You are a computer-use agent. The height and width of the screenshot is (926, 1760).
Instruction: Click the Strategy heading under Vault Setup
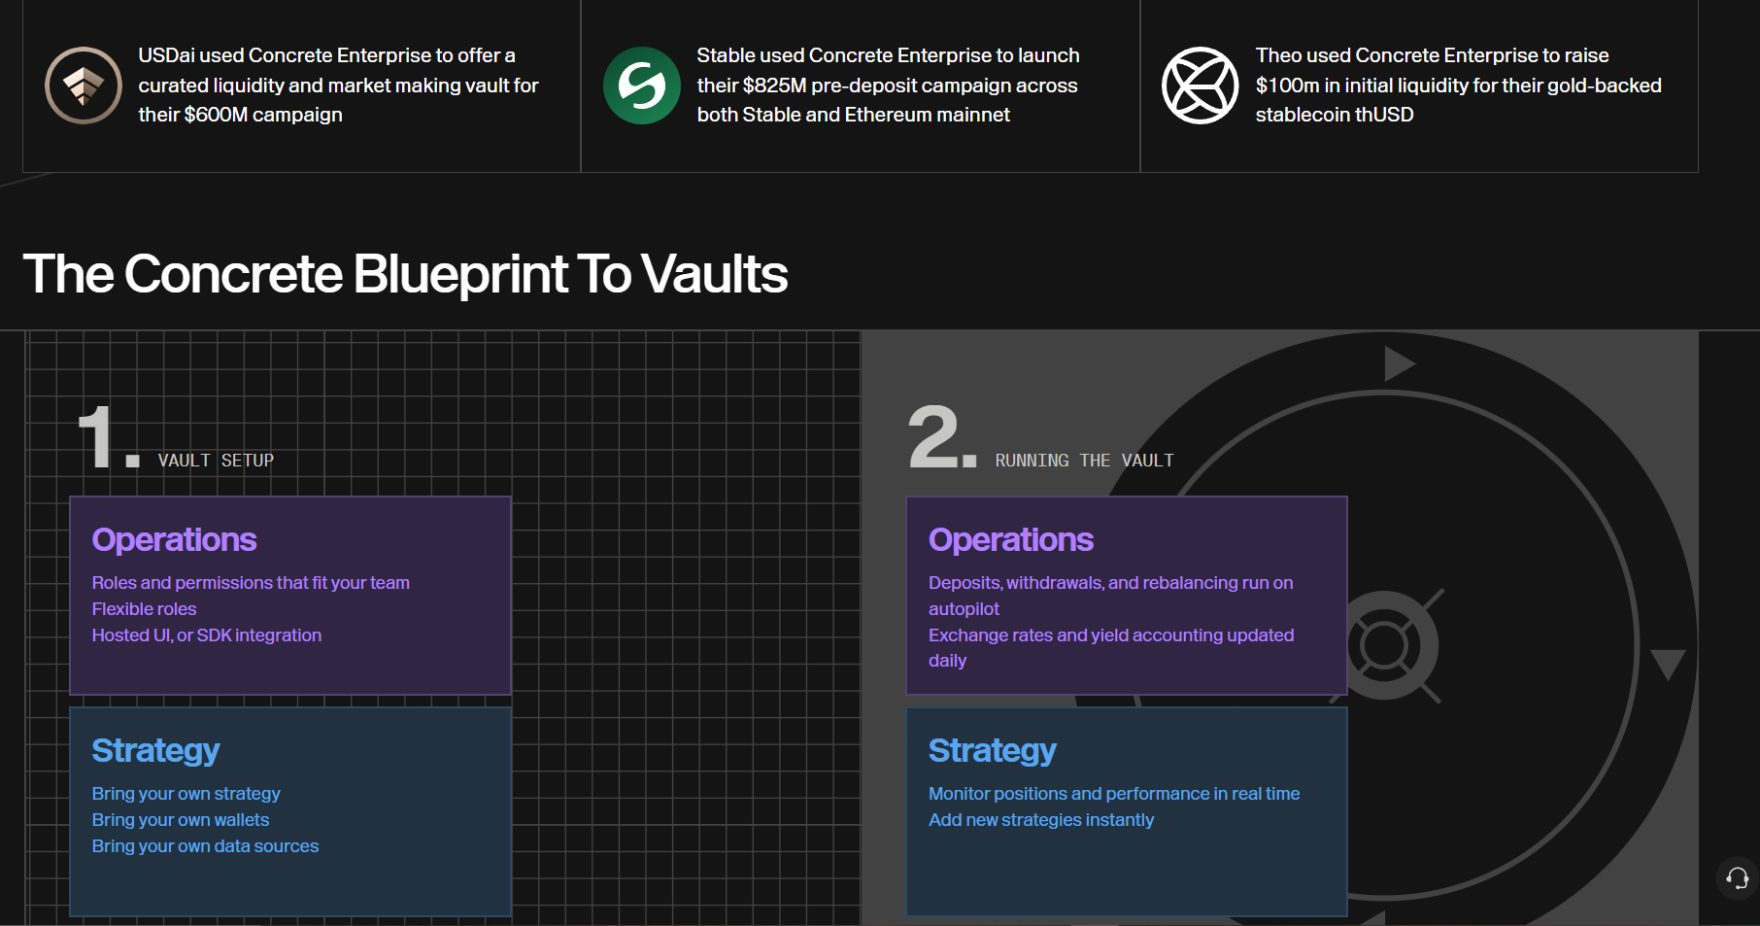(x=155, y=751)
